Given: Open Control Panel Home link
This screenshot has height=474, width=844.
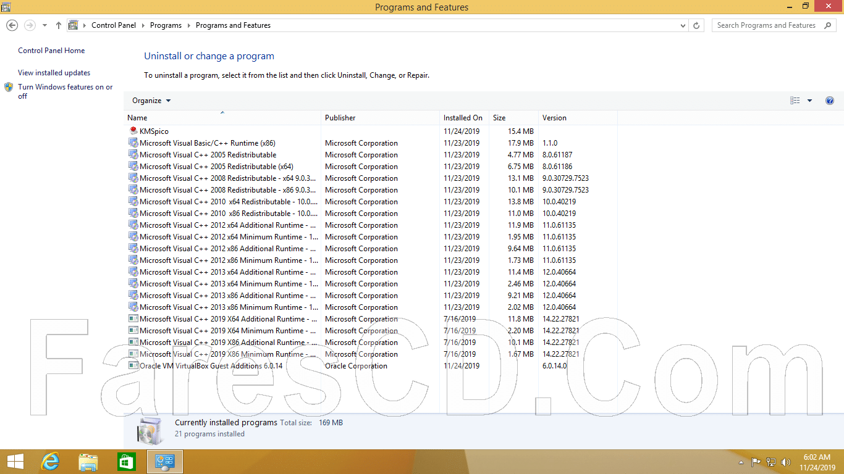Looking at the screenshot, I should [x=51, y=51].
